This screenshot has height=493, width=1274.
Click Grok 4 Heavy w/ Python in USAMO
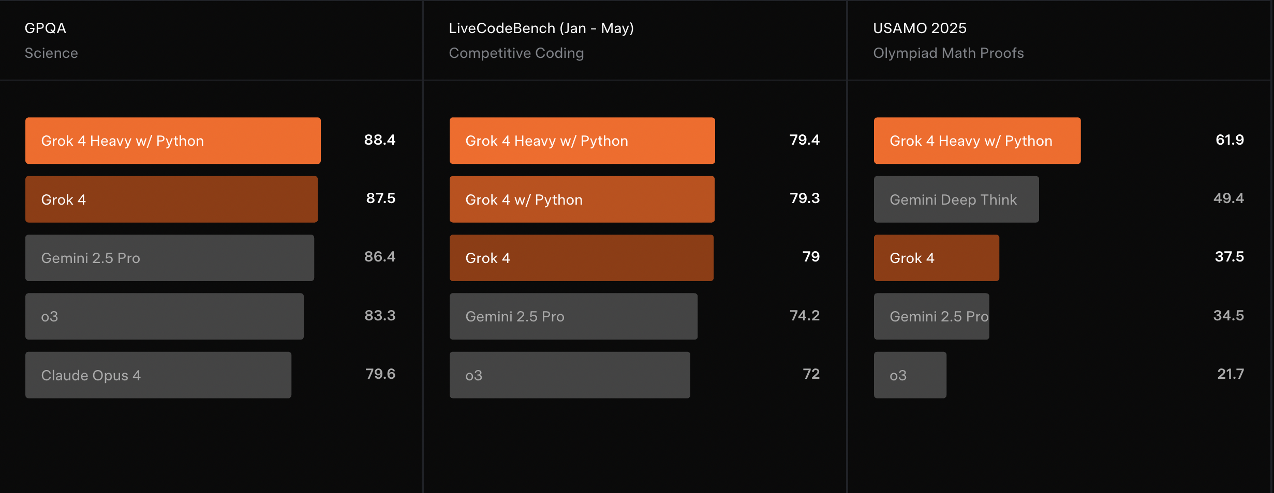[977, 141]
